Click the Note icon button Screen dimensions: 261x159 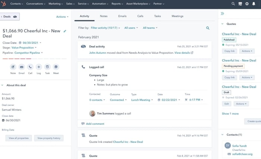click(13, 67)
